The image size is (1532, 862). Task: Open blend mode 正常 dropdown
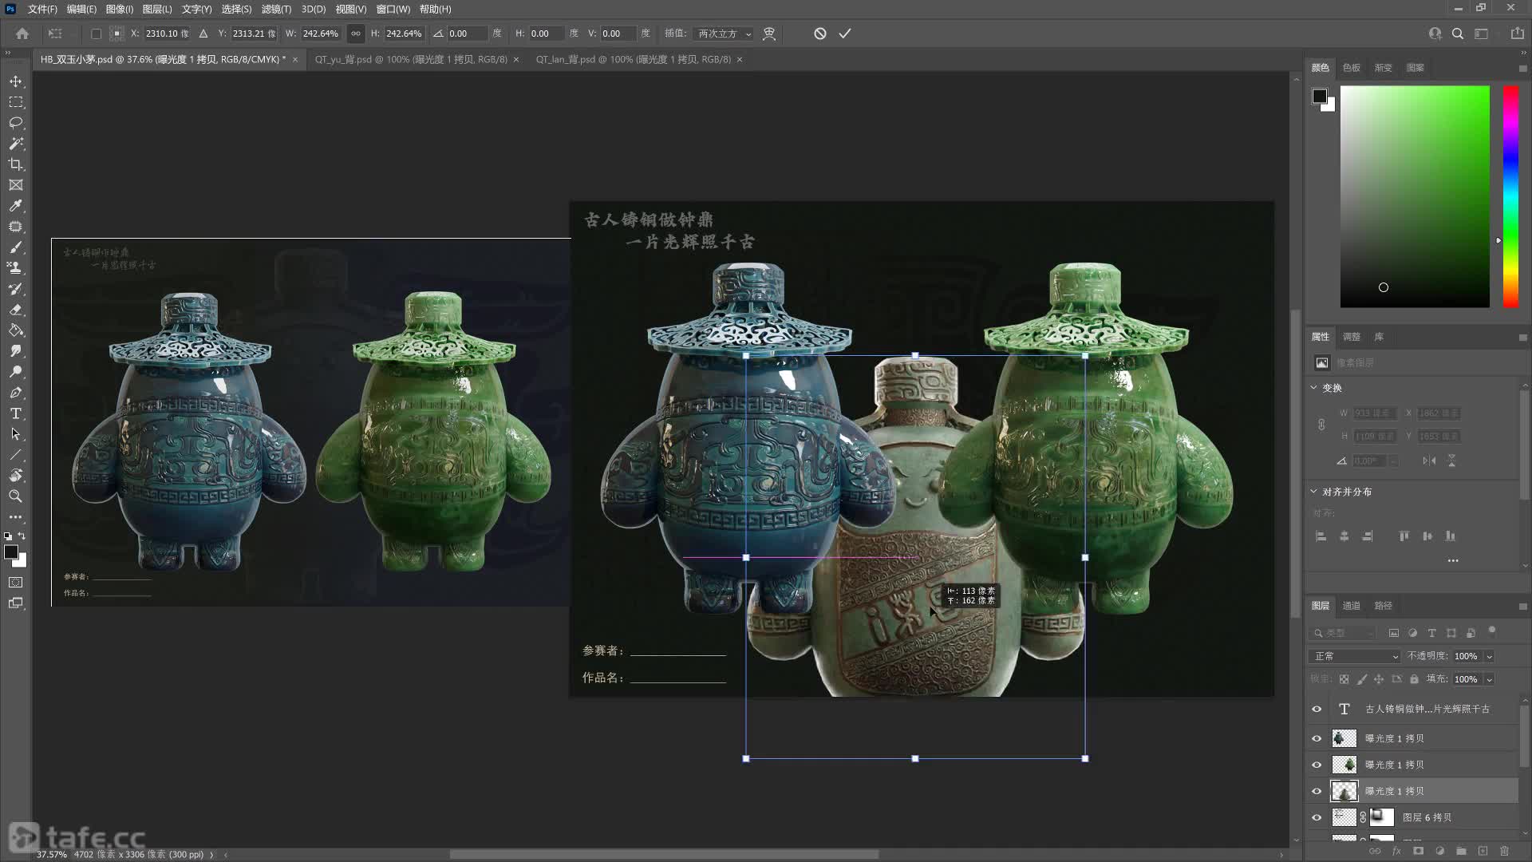[1354, 656]
